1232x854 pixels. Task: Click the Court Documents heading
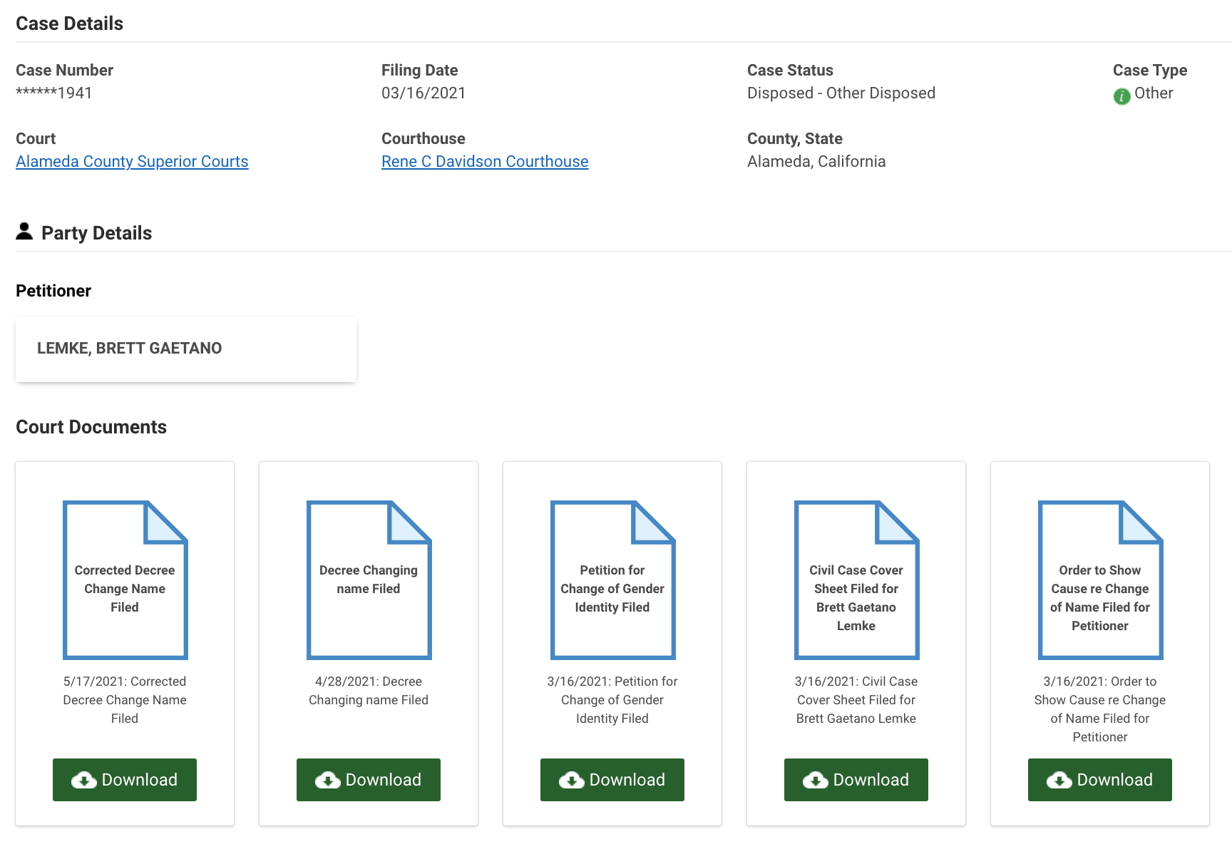(x=91, y=427)
